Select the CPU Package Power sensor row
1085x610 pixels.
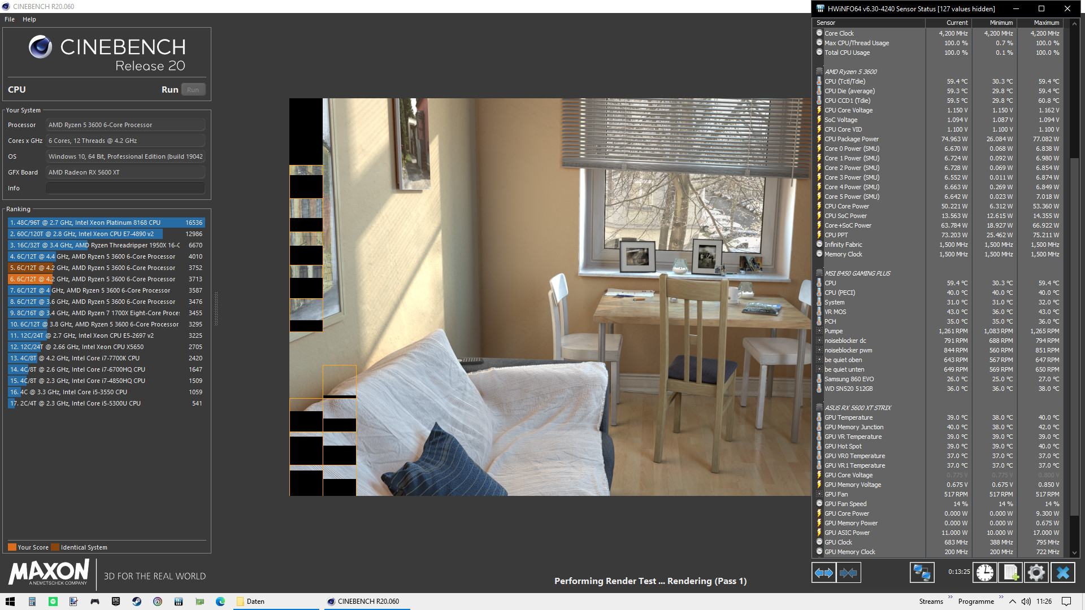939,139
